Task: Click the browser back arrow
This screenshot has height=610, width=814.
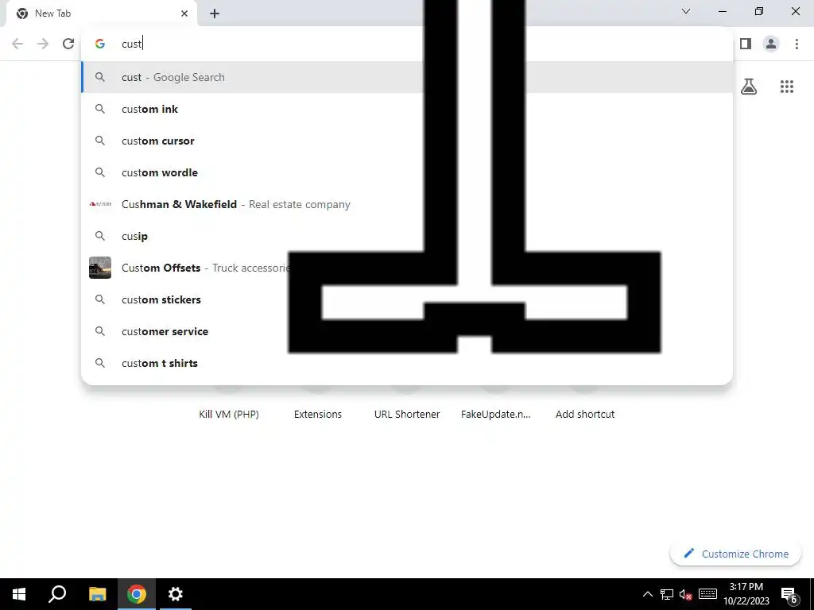Action: 17,44
